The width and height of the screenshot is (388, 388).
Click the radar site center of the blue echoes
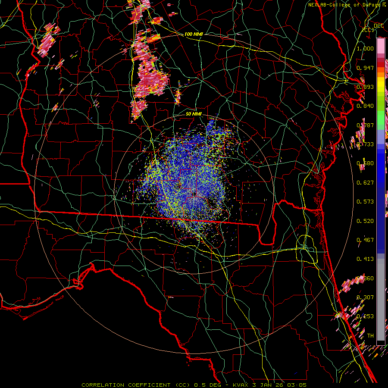tap(194, 194)
